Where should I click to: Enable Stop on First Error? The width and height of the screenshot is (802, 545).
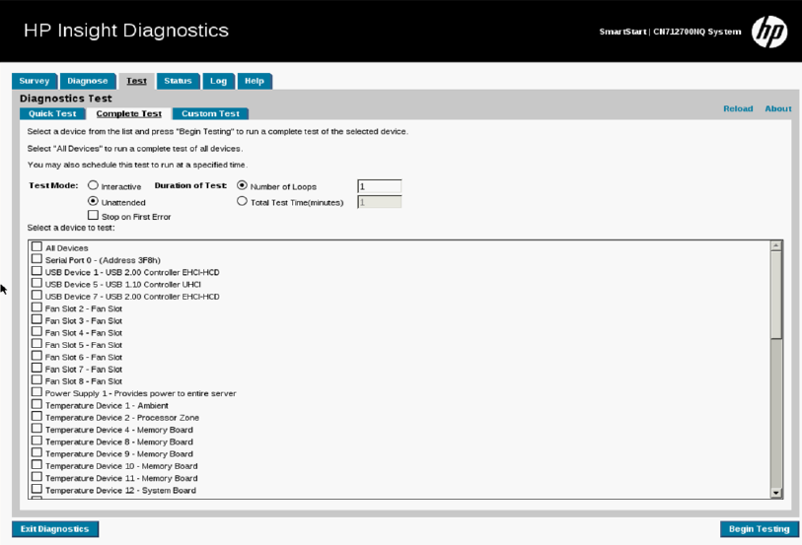tap(93, 216)
